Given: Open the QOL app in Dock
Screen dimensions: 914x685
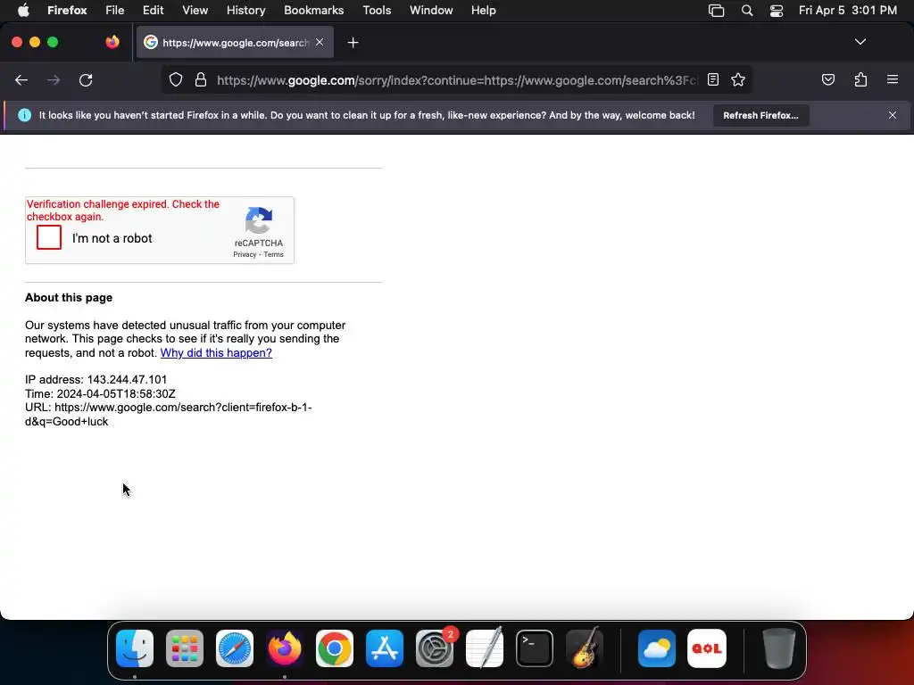Looking at the screenshot, I should [707, 648].
